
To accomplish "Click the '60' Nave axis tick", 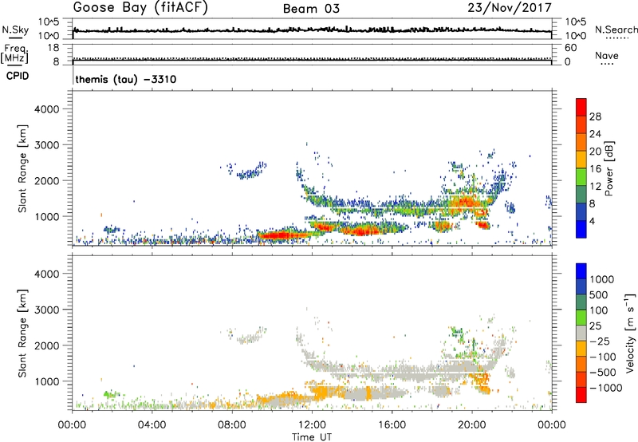I will 570,48.
